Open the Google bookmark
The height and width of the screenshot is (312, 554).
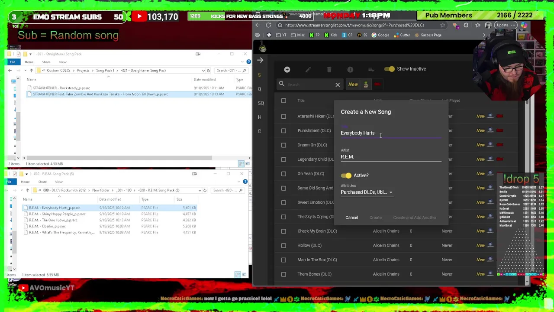click(380, 35)
